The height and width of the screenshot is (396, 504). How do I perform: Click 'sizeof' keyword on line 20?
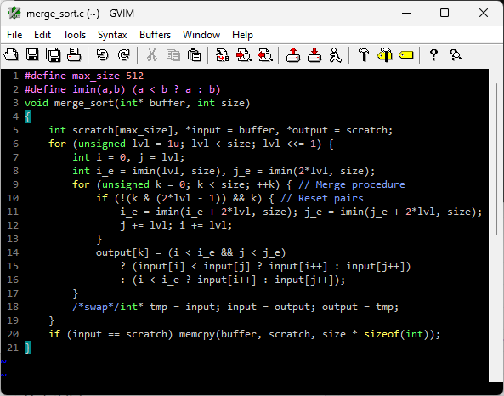click(x=382, y=334)
